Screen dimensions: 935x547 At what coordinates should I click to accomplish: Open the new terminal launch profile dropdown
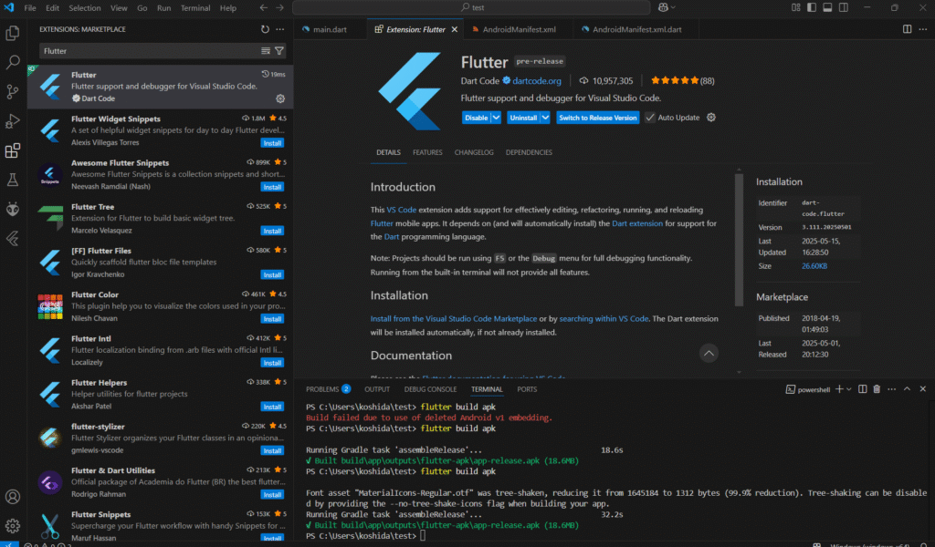point(849,389)
